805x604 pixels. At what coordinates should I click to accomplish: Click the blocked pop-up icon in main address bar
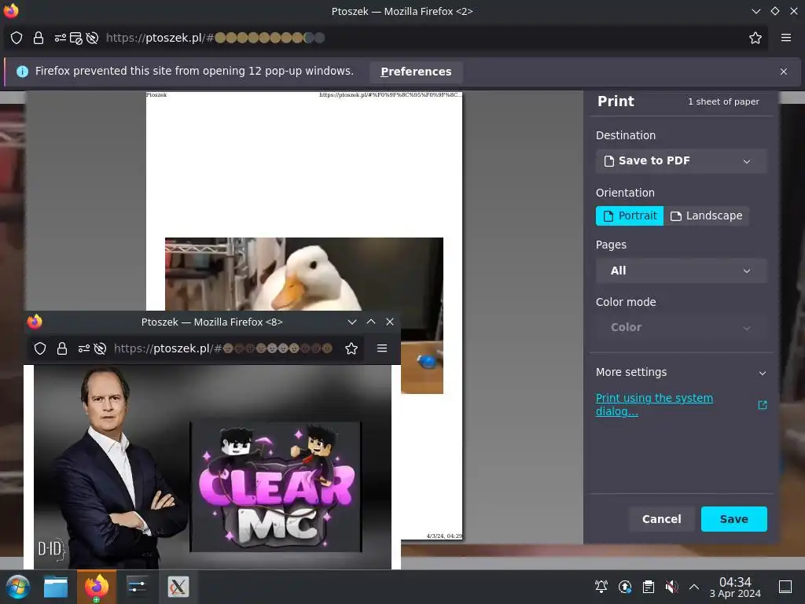pos(76,38)
